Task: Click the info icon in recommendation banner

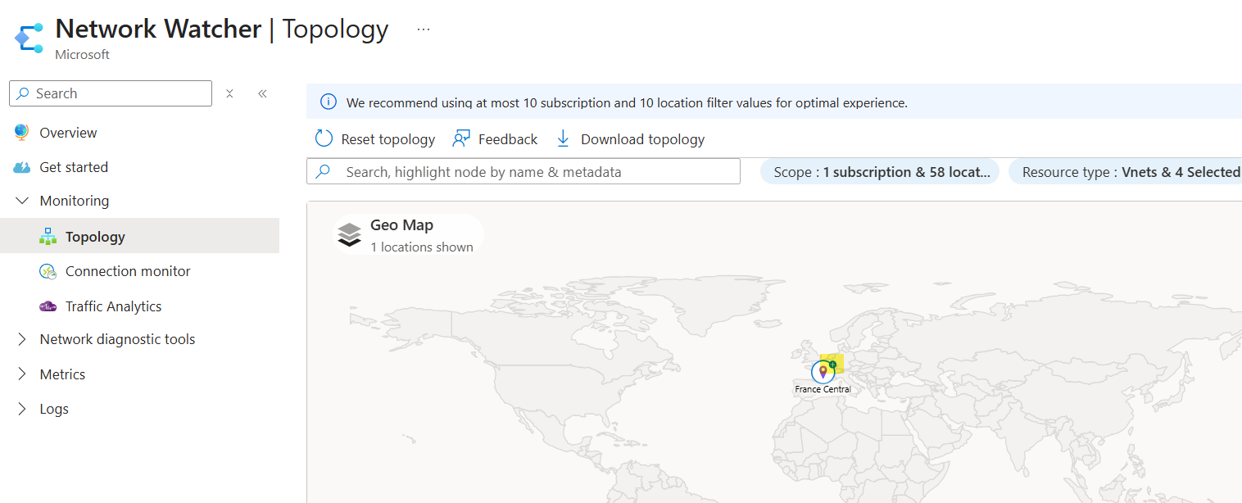Action: (328, 102)
